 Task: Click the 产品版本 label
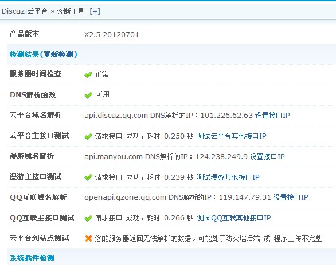tap(24, 34)
